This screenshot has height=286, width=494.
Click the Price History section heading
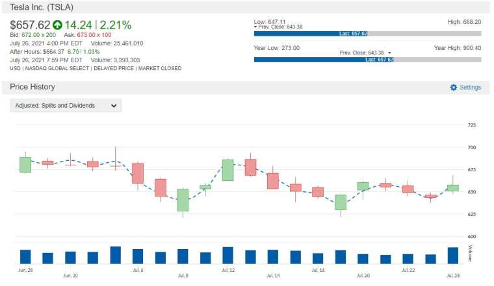pos(32,87)
